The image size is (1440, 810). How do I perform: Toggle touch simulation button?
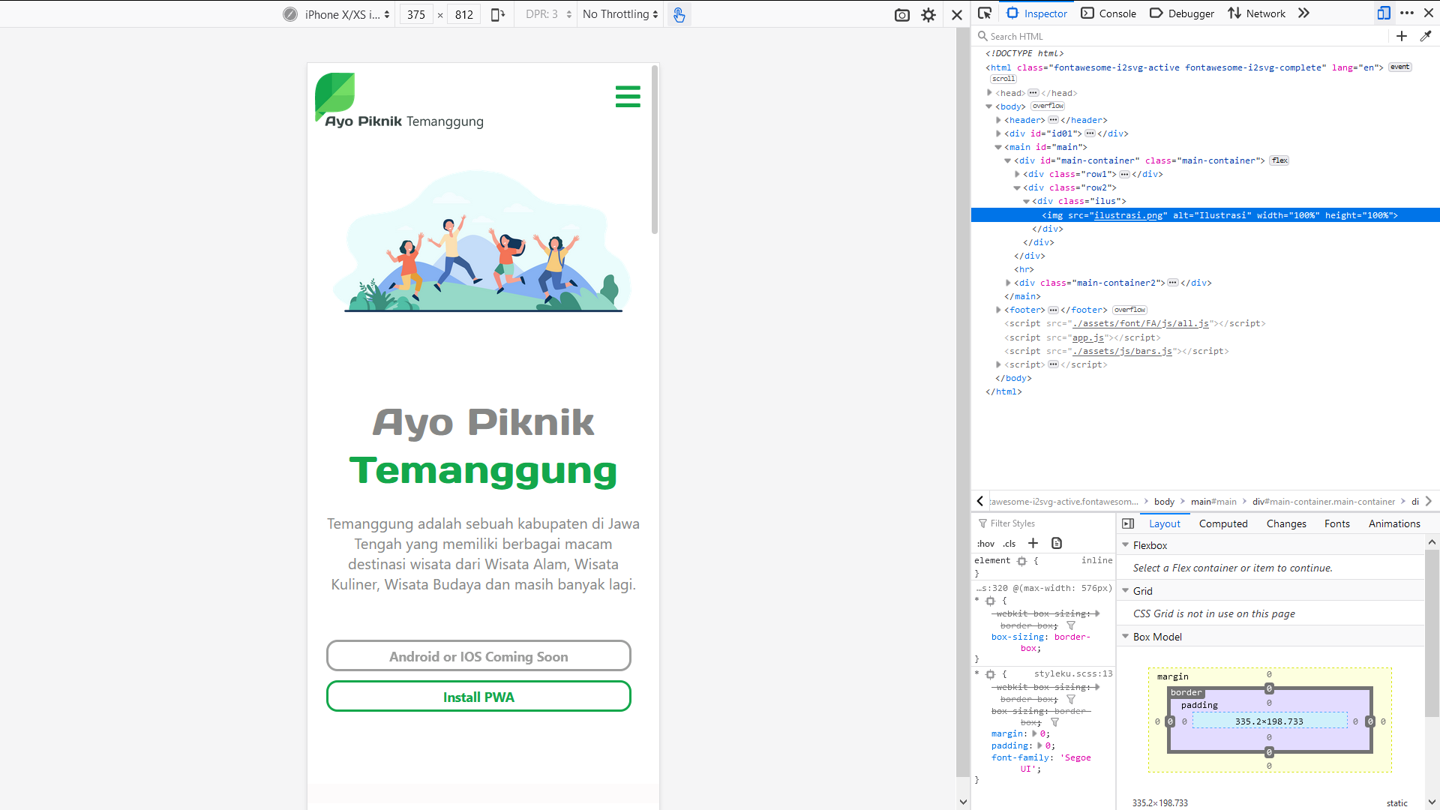pyautogui.click(x=679, y=14)
